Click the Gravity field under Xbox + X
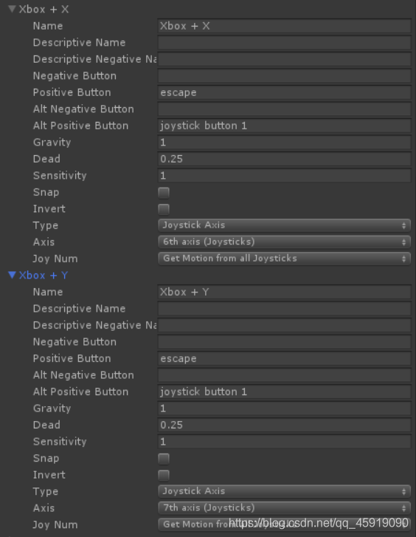The image size is (416, 537). point(284,143)
